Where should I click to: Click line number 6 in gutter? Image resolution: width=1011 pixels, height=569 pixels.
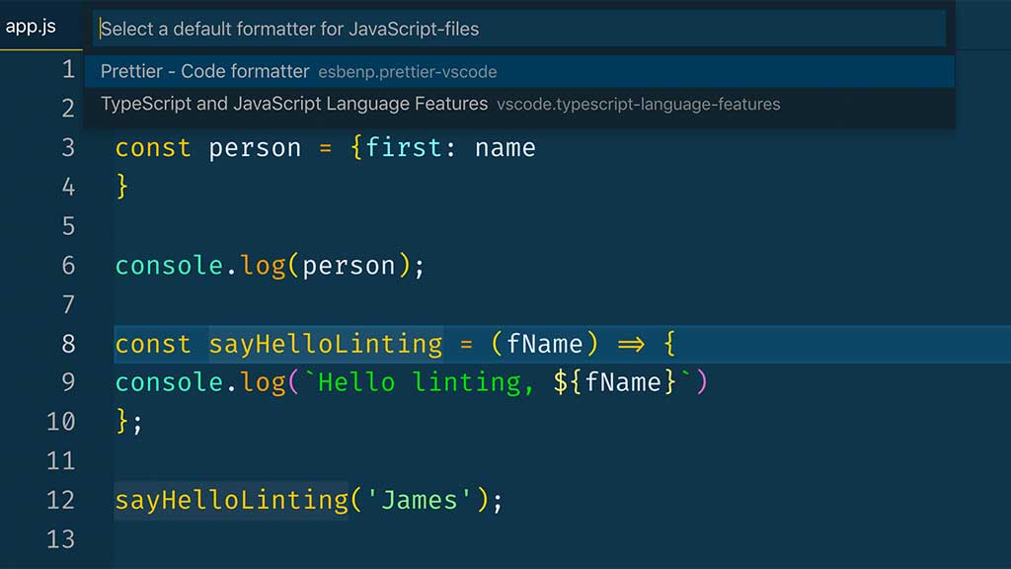[x=68, y=265]
